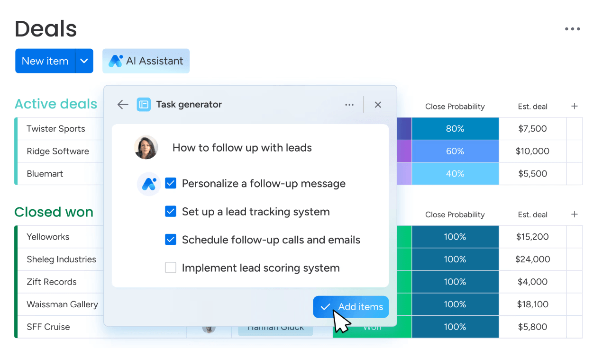Viewport: 593px width, 348px height.
Task: Click the user avatar in Task generator
Action: coord(146,148)
